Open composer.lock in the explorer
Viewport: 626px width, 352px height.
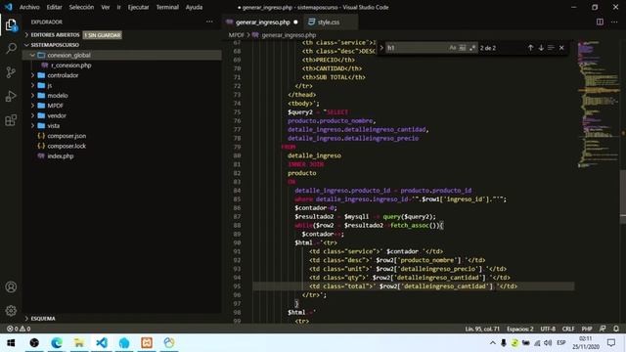tap(67, 146)
